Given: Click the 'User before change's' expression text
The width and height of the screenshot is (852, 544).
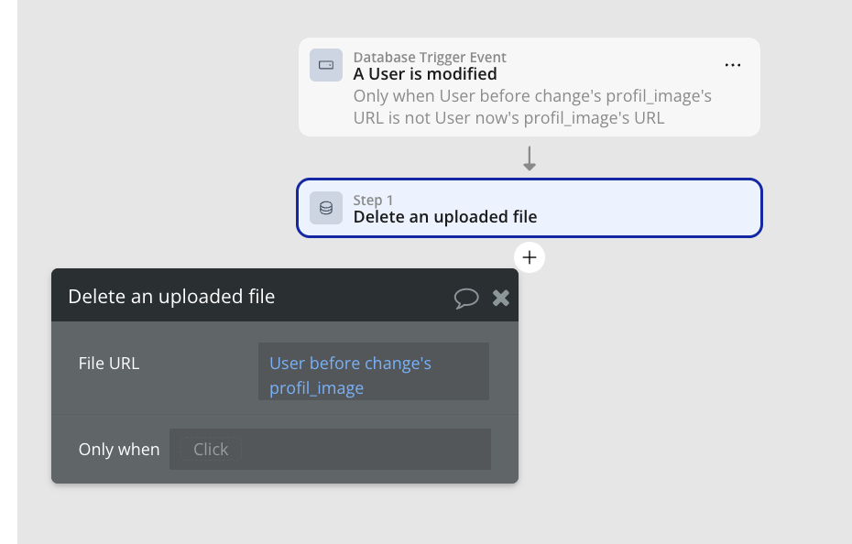Looking at the screenshot, I should pos(350,364).
